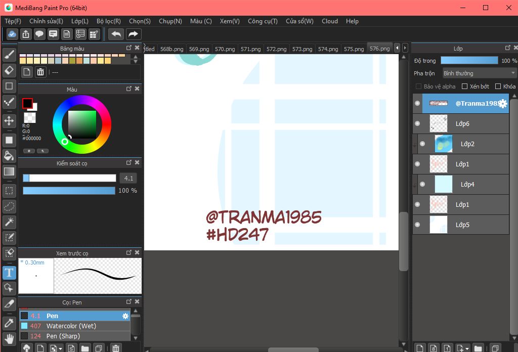This screenshot has height=352, width=518.
Task: Select the Eraser tool
Action: coord(9,70)
